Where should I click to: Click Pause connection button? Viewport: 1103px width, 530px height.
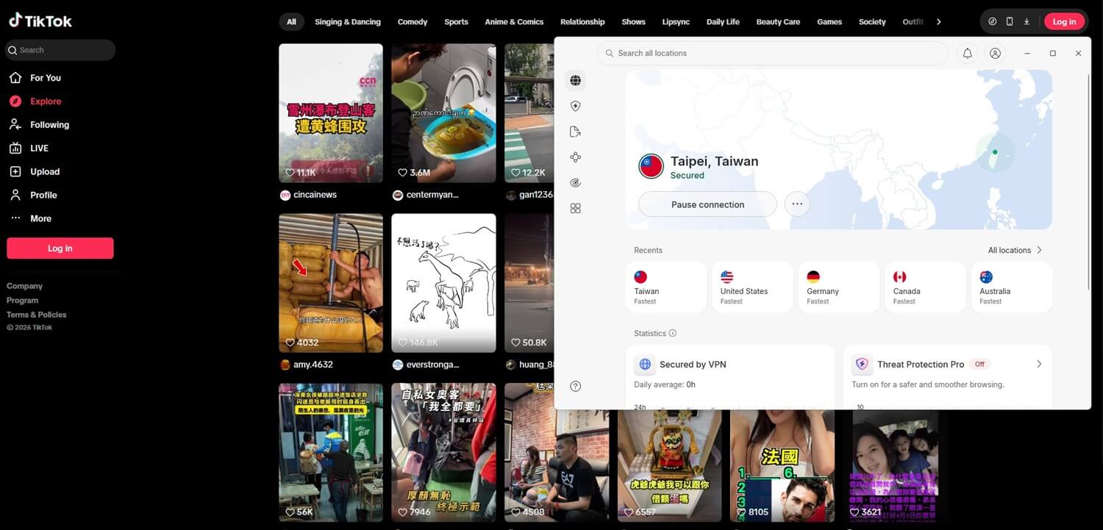707,204
